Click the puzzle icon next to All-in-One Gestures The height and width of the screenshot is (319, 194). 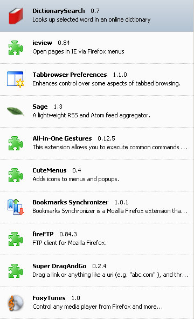[16, 143]
